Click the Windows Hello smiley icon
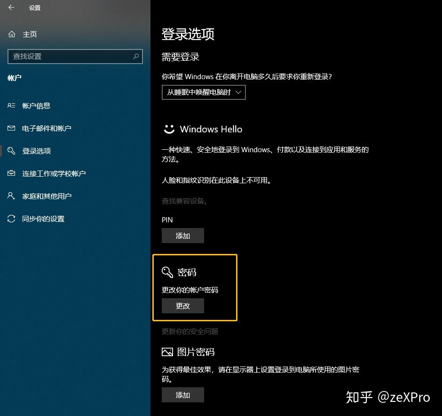Screen dimensions: 442x416 click(169, 129)
